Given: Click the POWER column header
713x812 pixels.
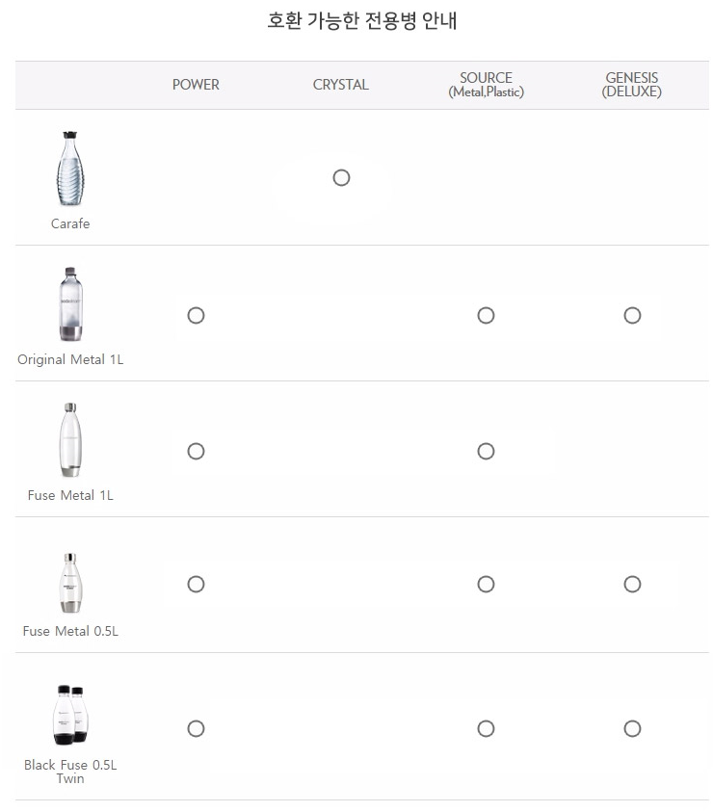Looking at the screenshot, I should point(196,85).
